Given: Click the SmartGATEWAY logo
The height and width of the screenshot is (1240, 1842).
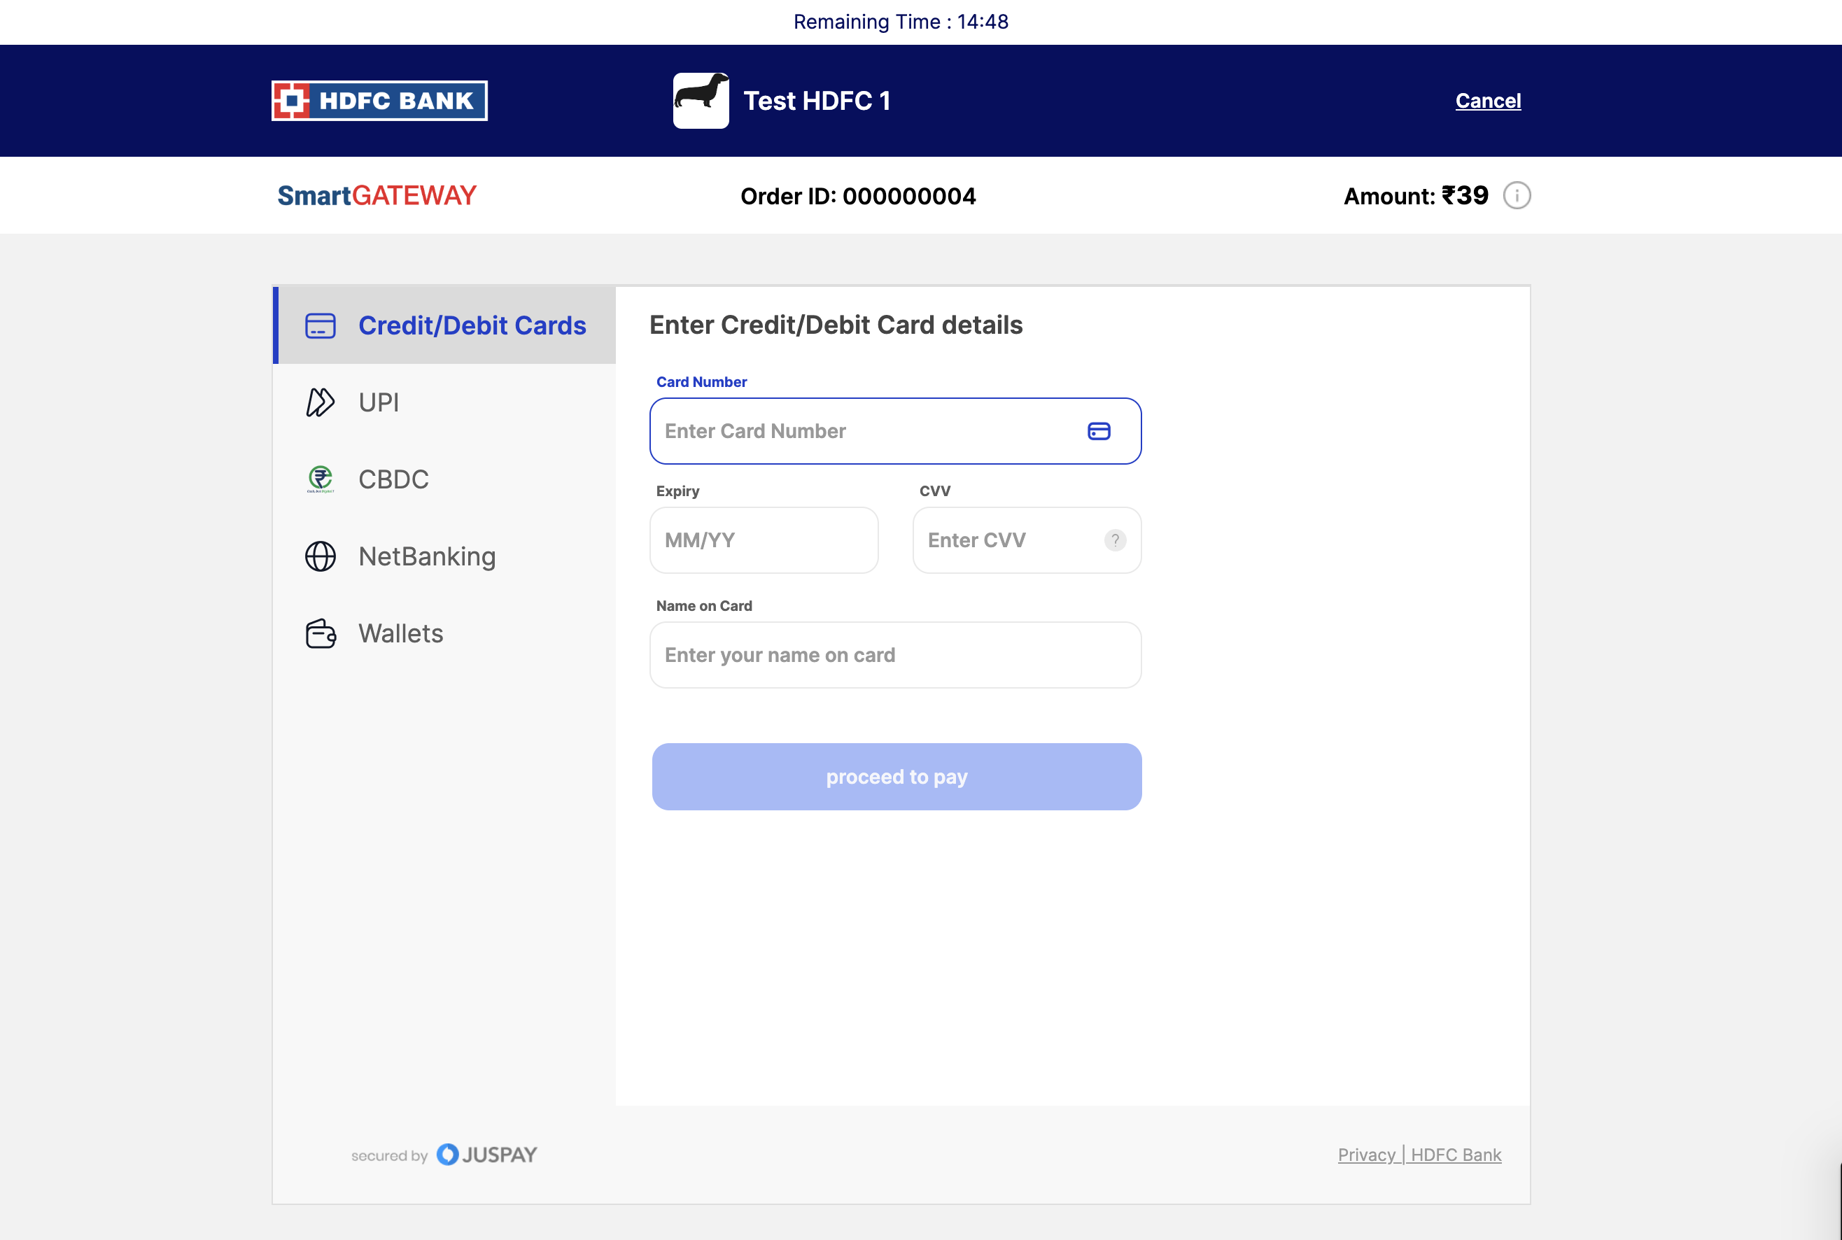Looking at the screenshot, I should coord(377,195).
